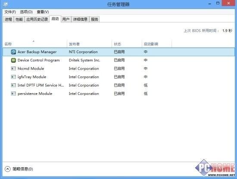Click the Task Manager title bar icon
The height and width of the screenshot is (179, 237).
click(6, 4)
